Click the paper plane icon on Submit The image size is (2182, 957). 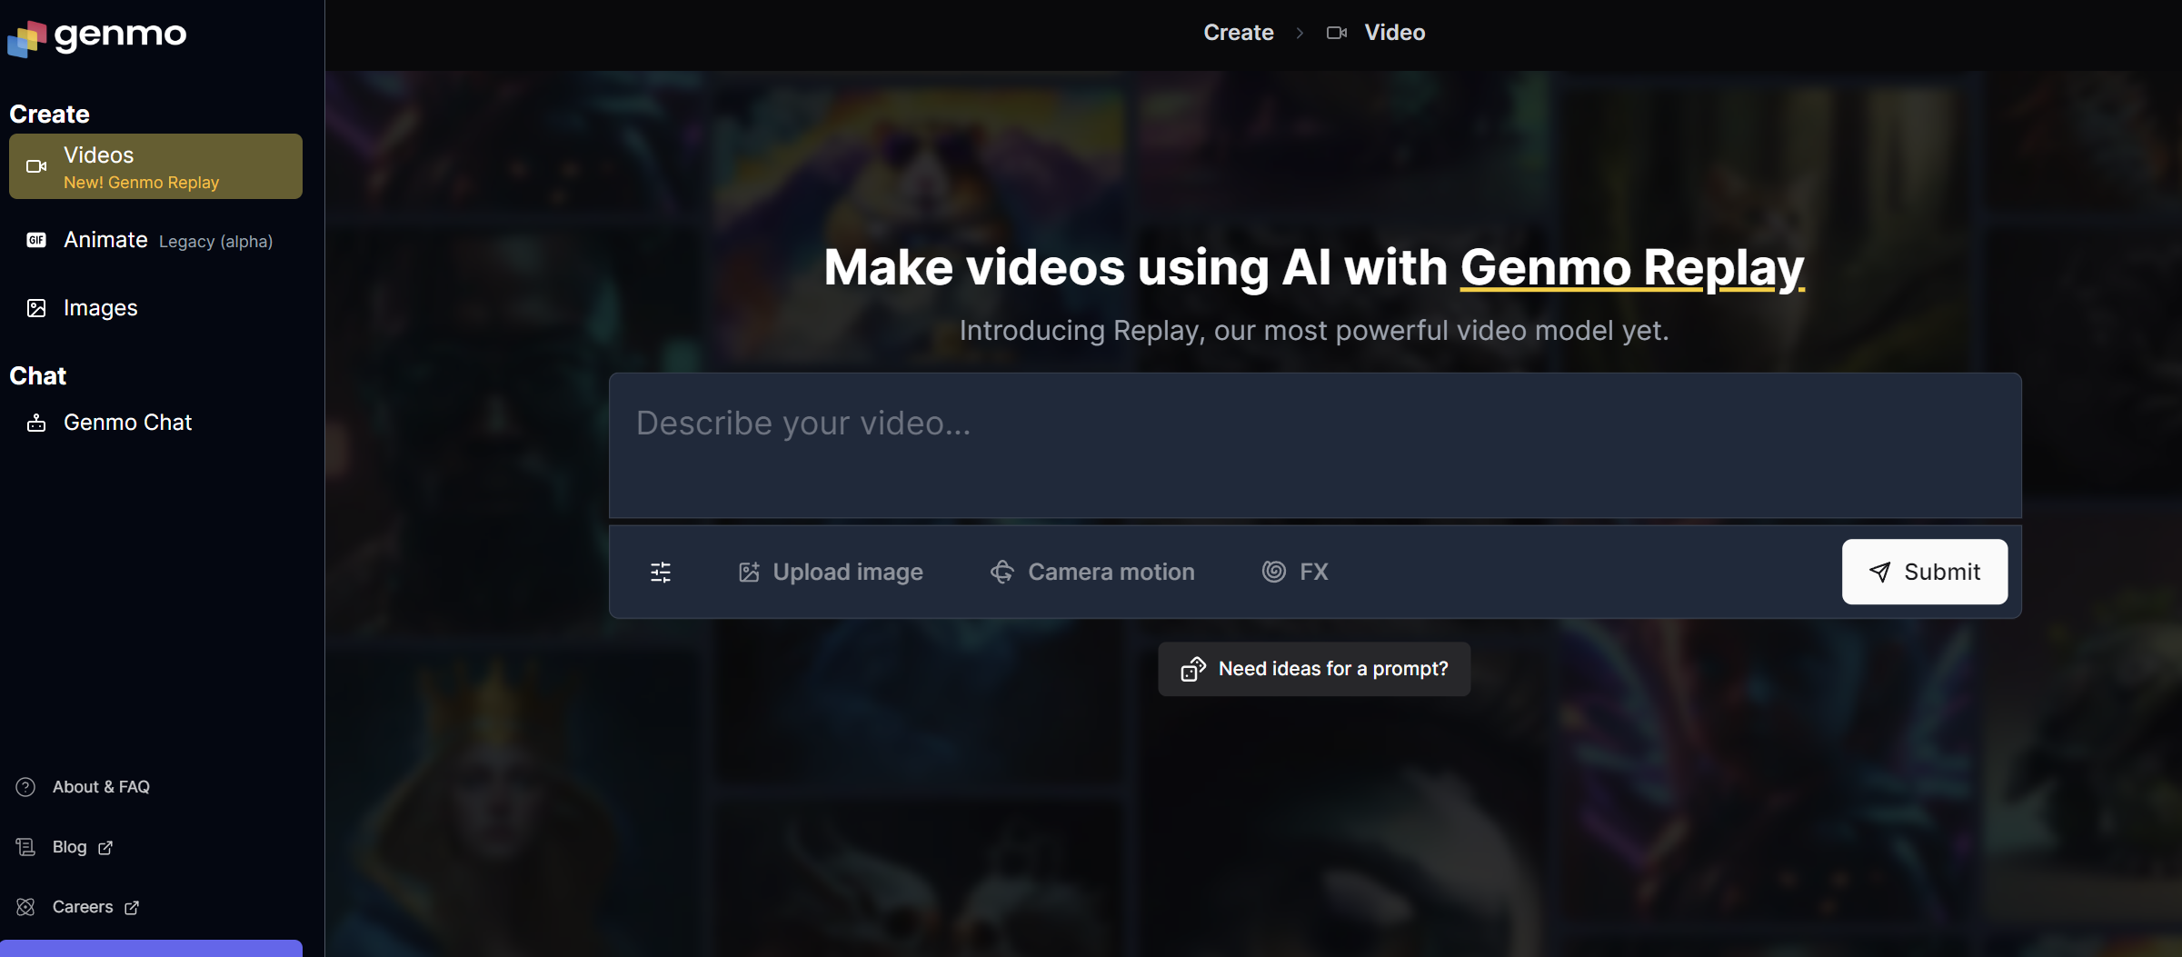click(x=1880, y=572)
